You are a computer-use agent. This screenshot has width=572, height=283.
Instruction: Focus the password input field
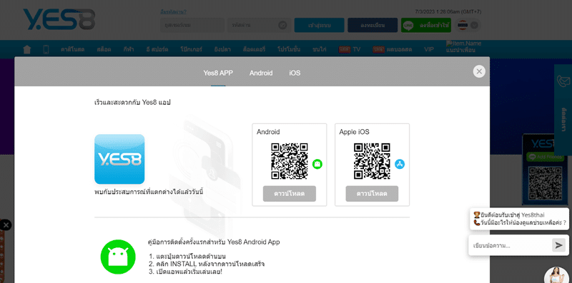(x=259, y=25)
